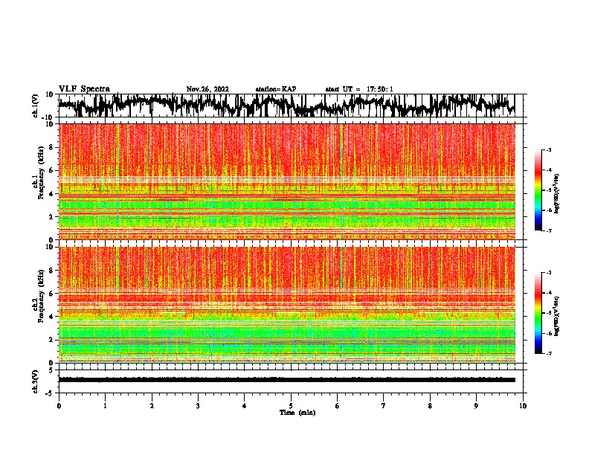Click time axis tick label "4"
The height and width of the screenshot is (455, 589).
245,406
